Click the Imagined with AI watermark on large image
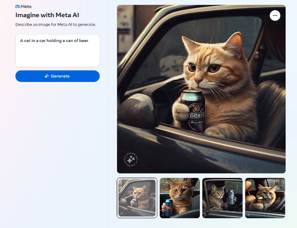 131,159
